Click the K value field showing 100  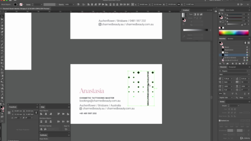245,24
